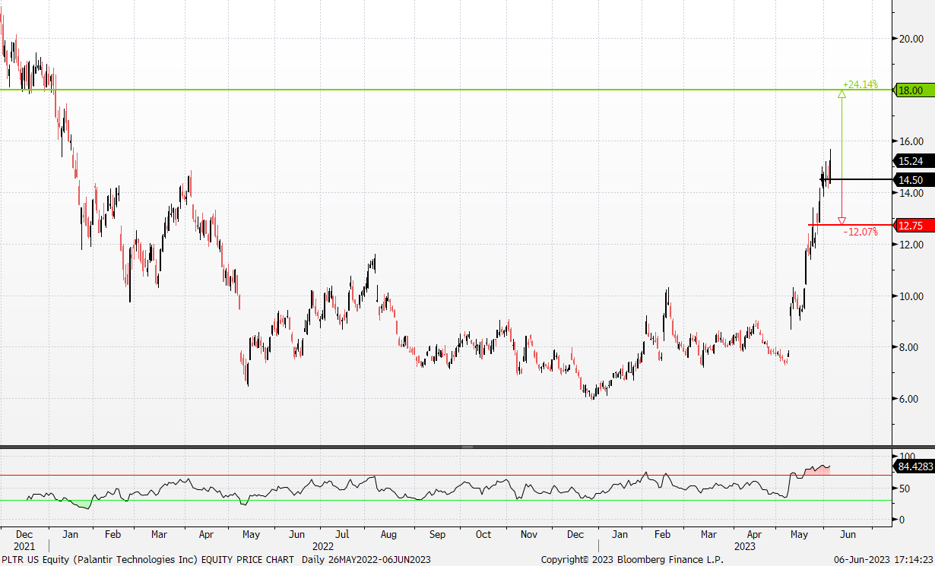This screenshot has height=566, width=935.
Task: Click the +24.14% upside annotation
Action: [x=860, y=84]
